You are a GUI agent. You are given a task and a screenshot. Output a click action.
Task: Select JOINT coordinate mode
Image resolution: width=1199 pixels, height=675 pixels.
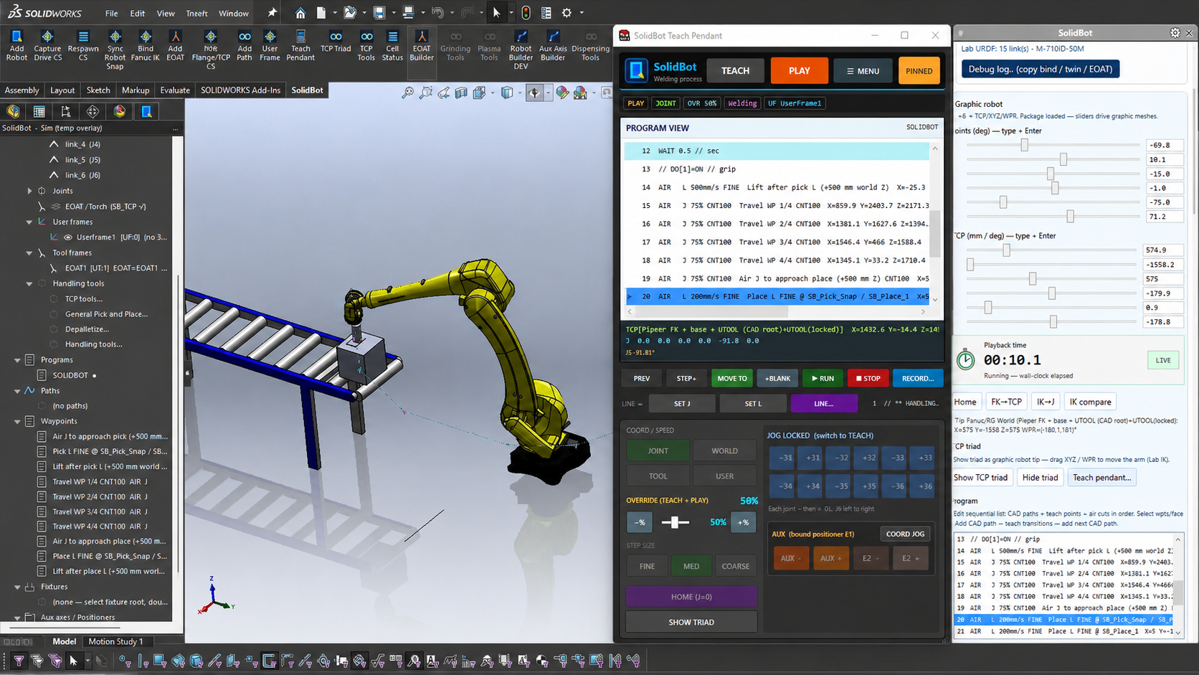point(658,451)
